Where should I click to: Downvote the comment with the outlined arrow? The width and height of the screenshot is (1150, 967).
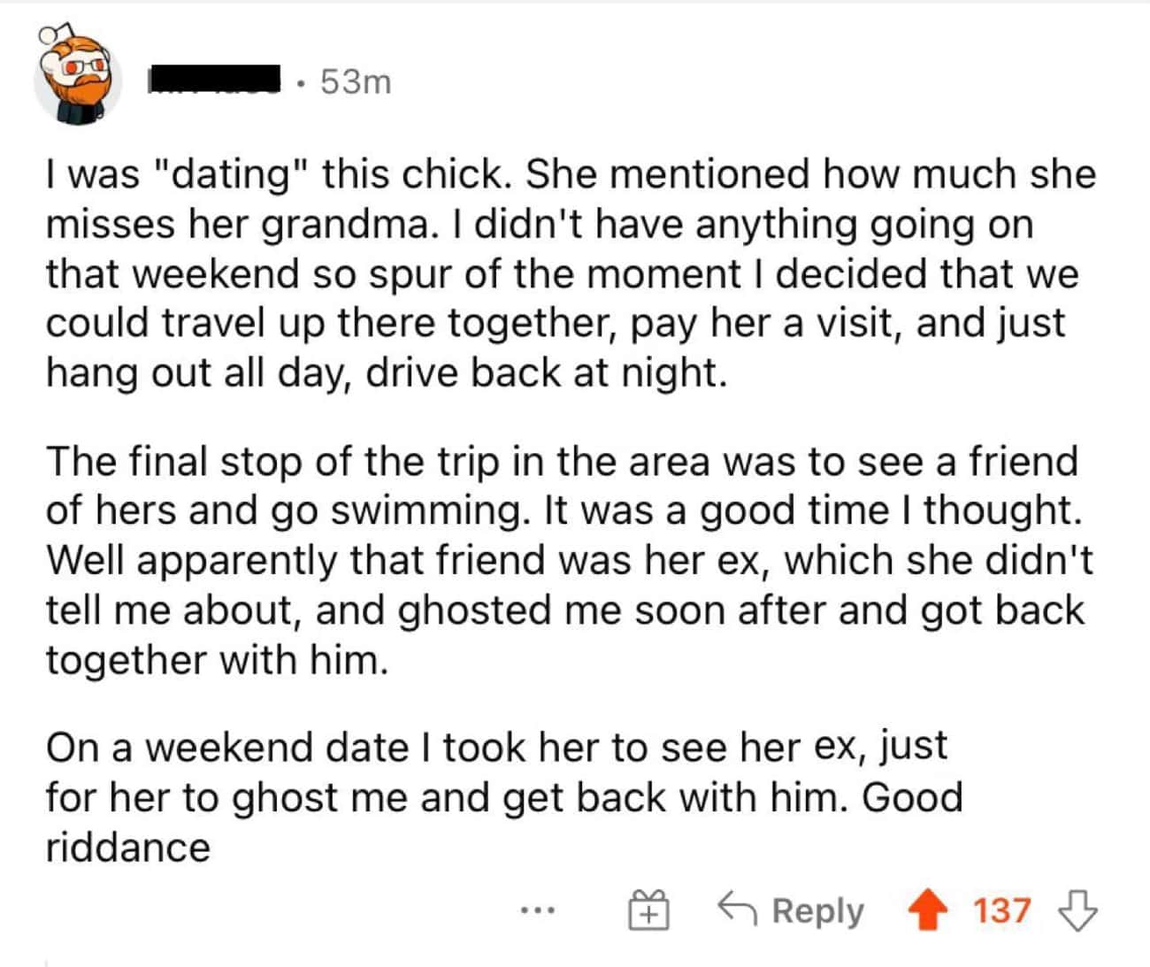(x=1077, y=911)
